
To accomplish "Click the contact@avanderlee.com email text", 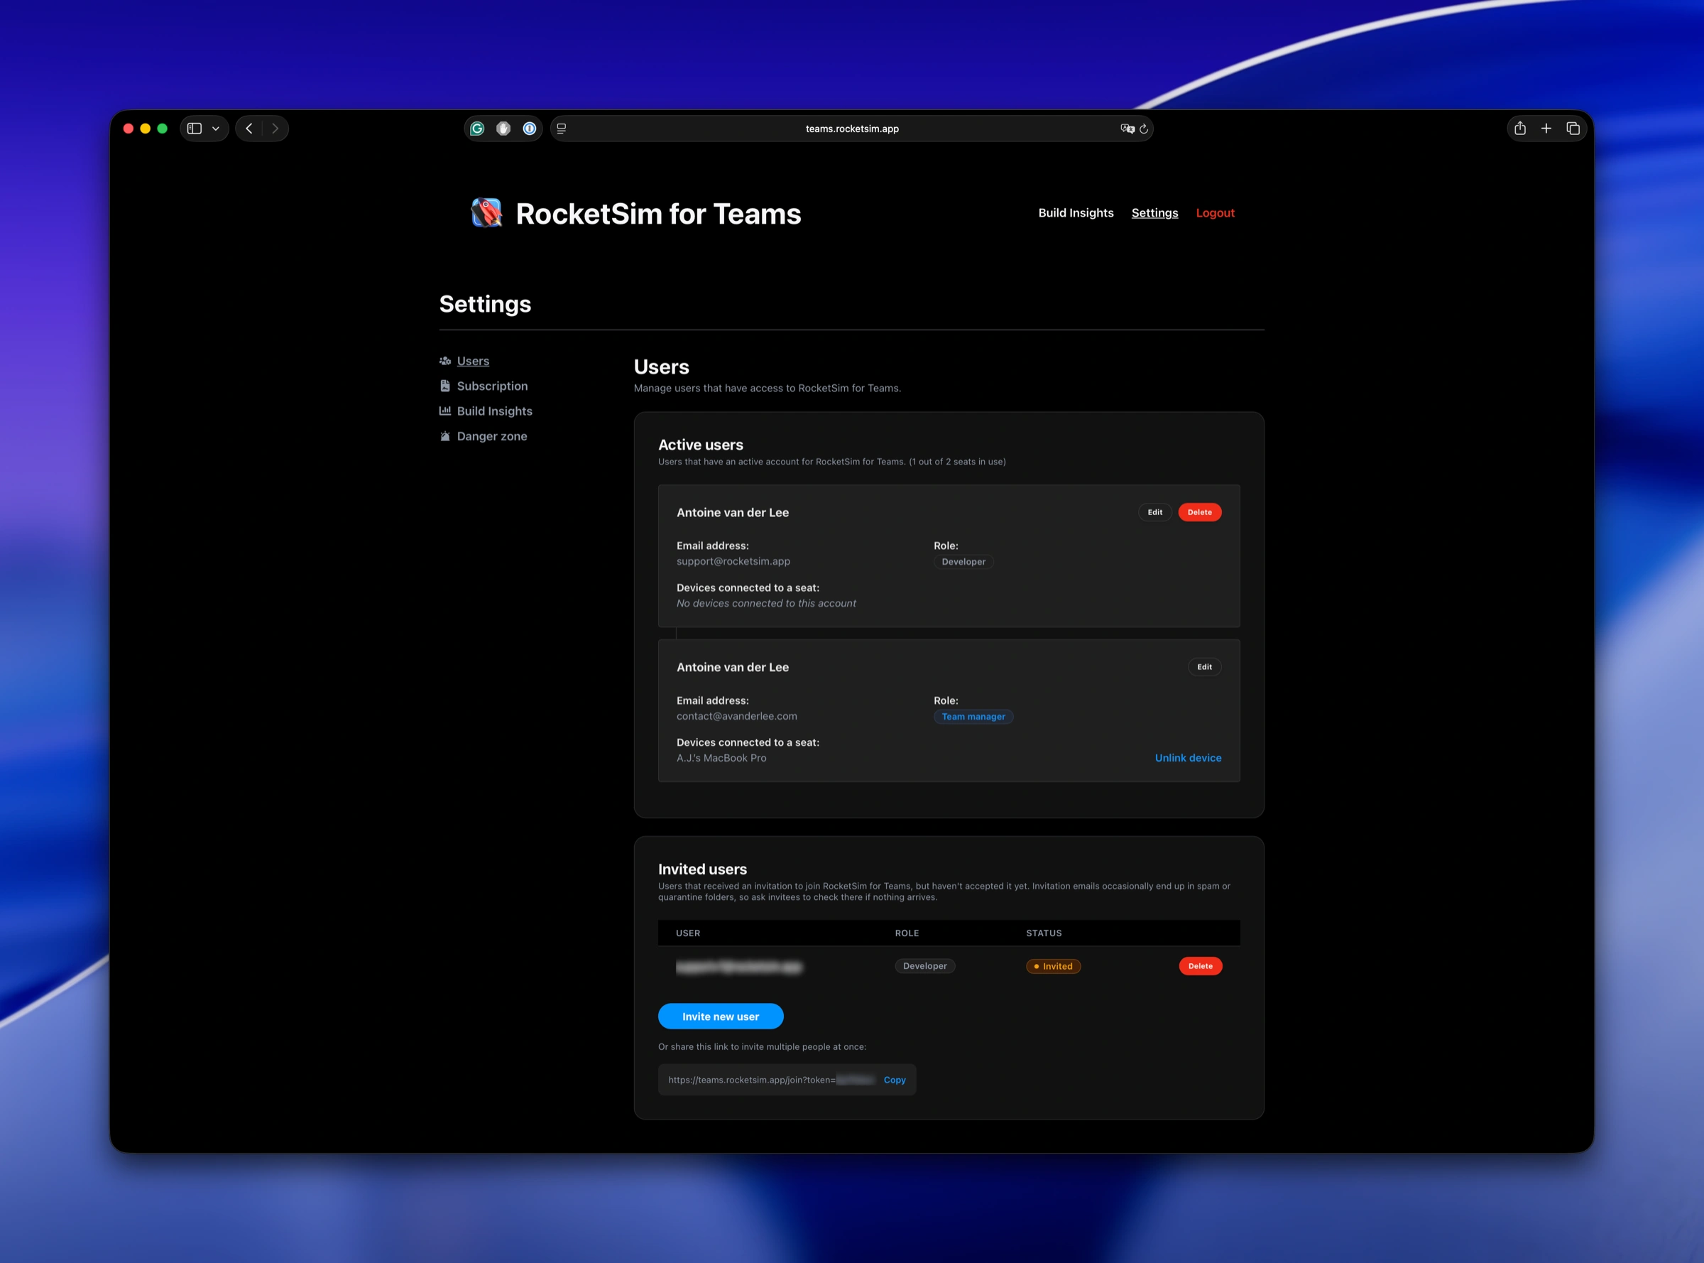I will 736,715.
